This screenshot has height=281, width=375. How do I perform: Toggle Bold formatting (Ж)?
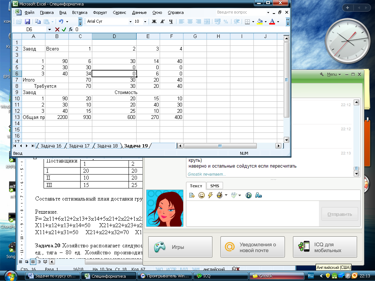point(154,22)
